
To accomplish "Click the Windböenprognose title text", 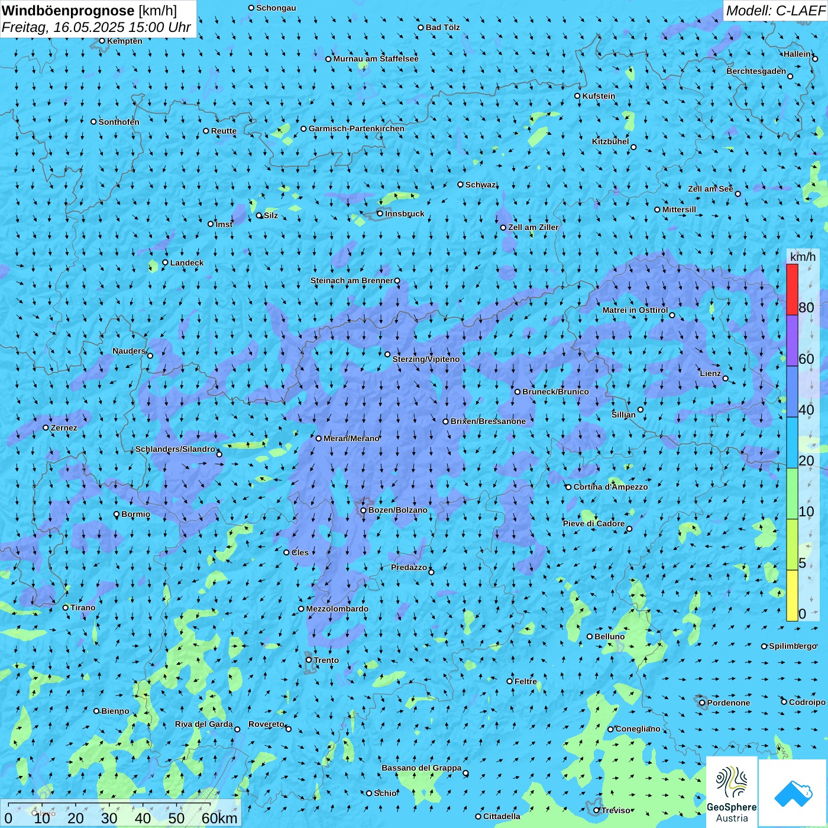I will (x=68, y=11).
